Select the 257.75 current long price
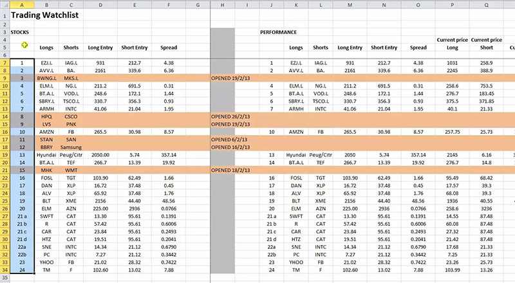 click(x=453, y=132)
